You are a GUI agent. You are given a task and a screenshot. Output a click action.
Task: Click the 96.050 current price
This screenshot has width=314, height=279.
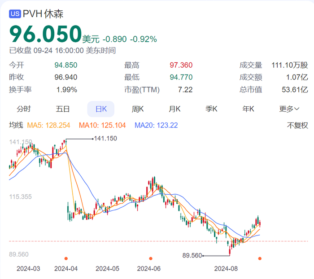[45, 34]
